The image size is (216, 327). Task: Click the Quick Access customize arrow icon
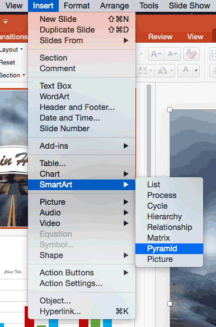[x=6, y=21]
